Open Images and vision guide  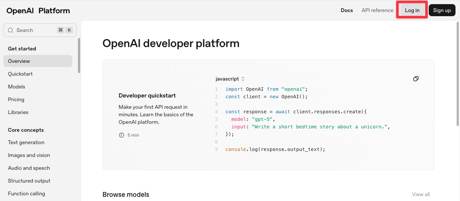29,155
